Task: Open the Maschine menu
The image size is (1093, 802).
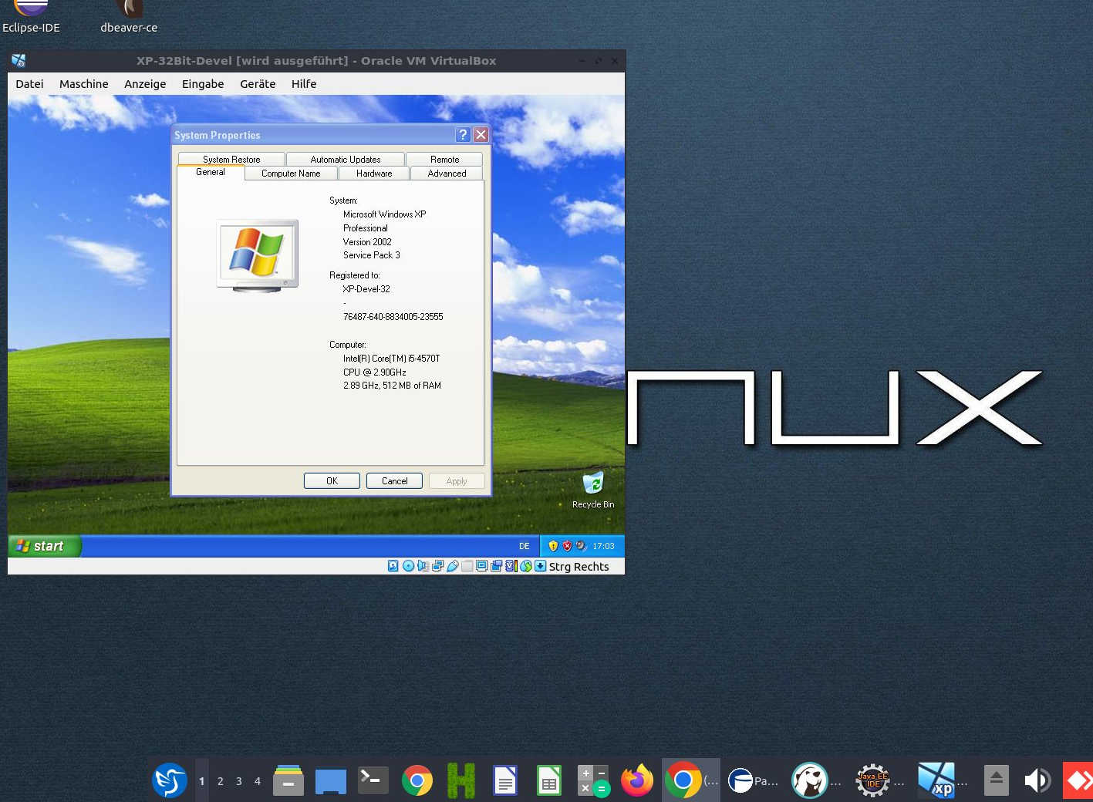Action: coord(84,84)
